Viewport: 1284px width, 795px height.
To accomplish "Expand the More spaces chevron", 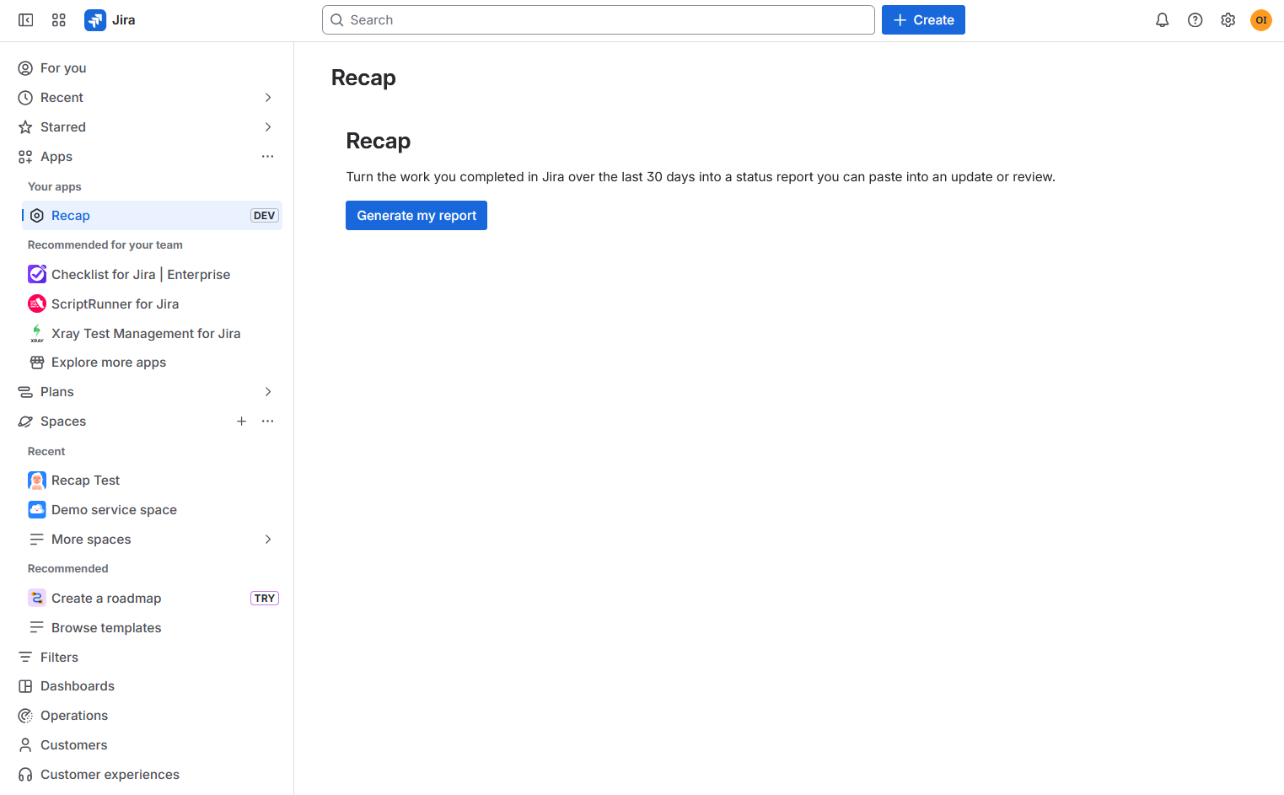I will pos(268,540).
